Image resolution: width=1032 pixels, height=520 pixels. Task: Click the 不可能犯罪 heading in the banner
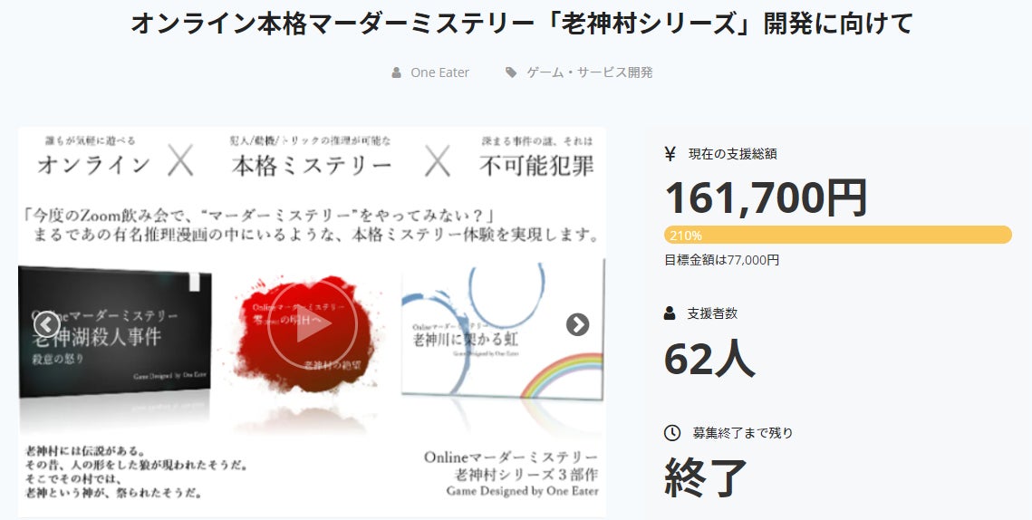pos(536,165)
